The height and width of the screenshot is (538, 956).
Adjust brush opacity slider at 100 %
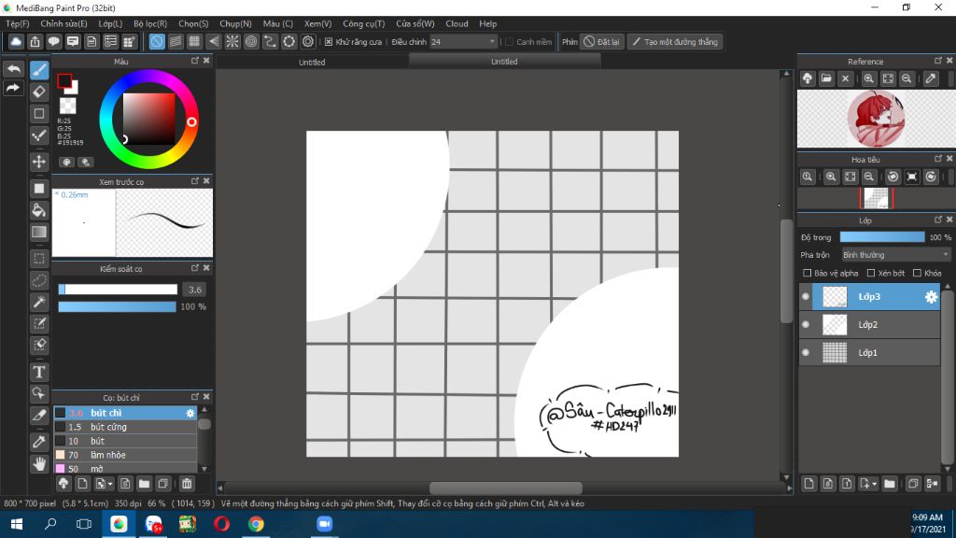[x=117, y=306]
